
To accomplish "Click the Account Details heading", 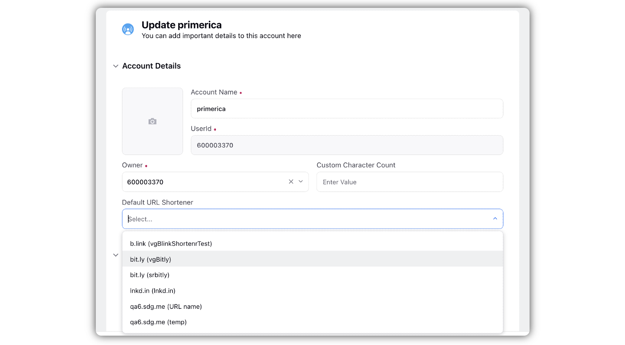I will [x=151, y=66].
